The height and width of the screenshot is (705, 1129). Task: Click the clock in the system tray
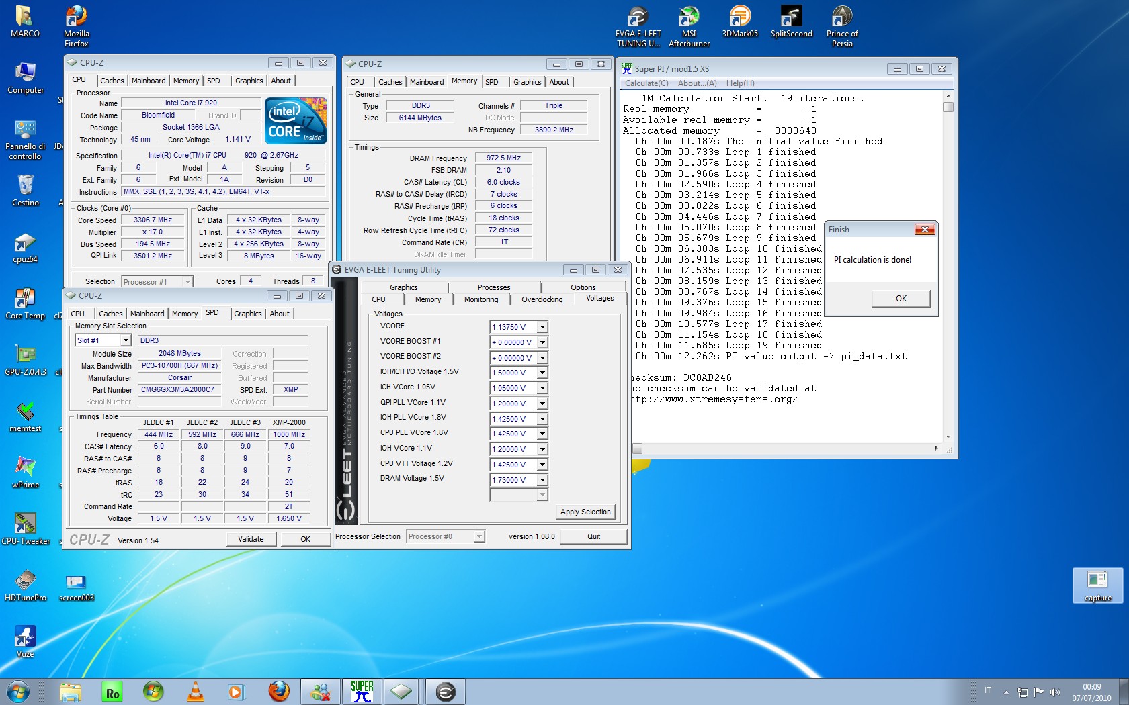(x=1091, y=692)
